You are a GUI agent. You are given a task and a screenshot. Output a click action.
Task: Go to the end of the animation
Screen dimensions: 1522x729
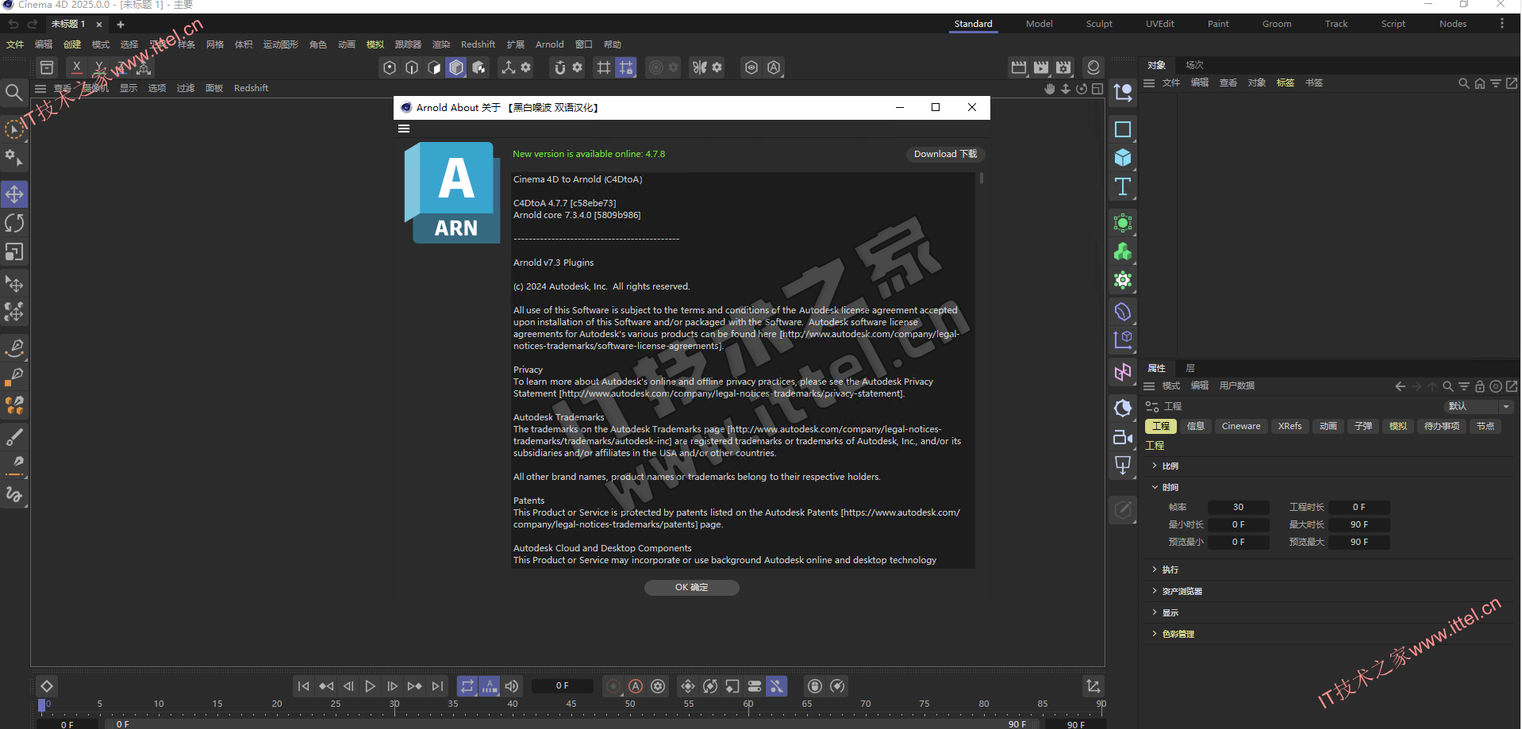(x=437, y=686)
